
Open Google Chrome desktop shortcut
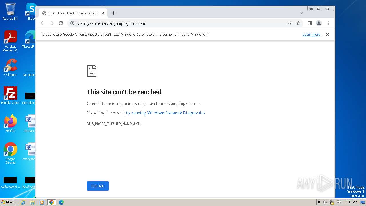(x=10, y=153)
